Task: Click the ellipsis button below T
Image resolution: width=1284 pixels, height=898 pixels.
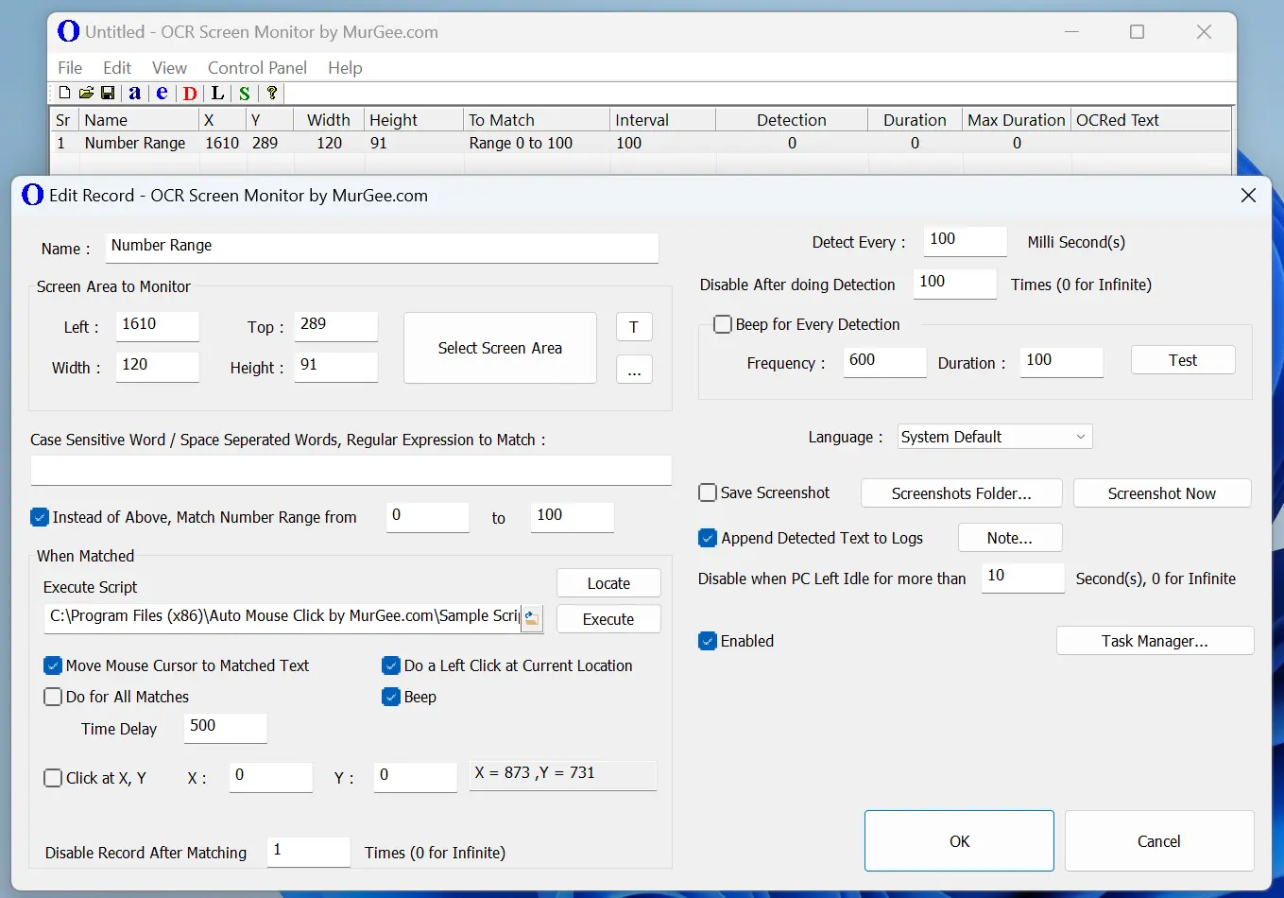Action: pos(634,370)
